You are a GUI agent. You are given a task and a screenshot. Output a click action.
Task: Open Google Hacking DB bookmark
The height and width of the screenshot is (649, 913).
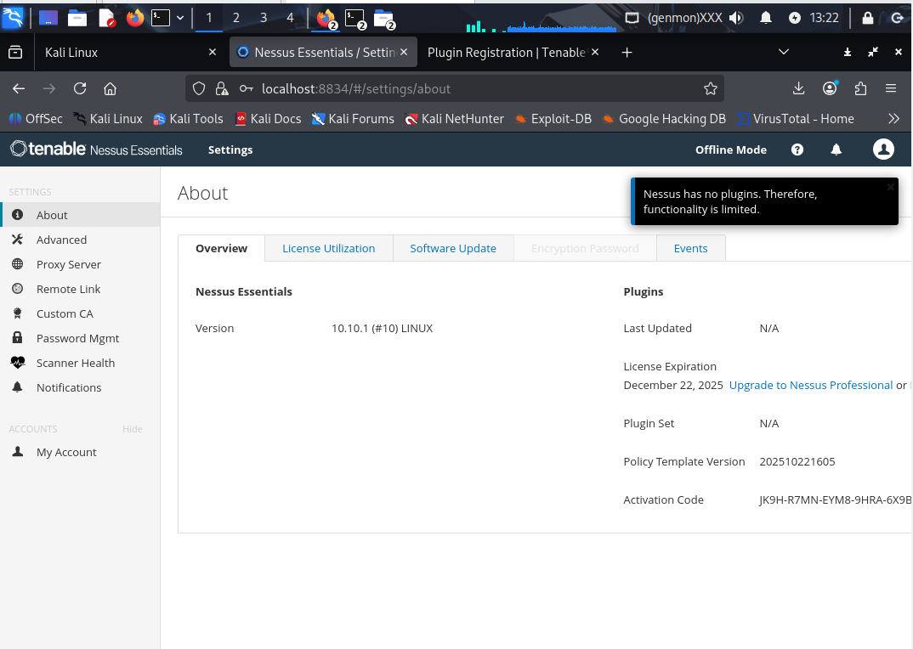coord(664,119)
